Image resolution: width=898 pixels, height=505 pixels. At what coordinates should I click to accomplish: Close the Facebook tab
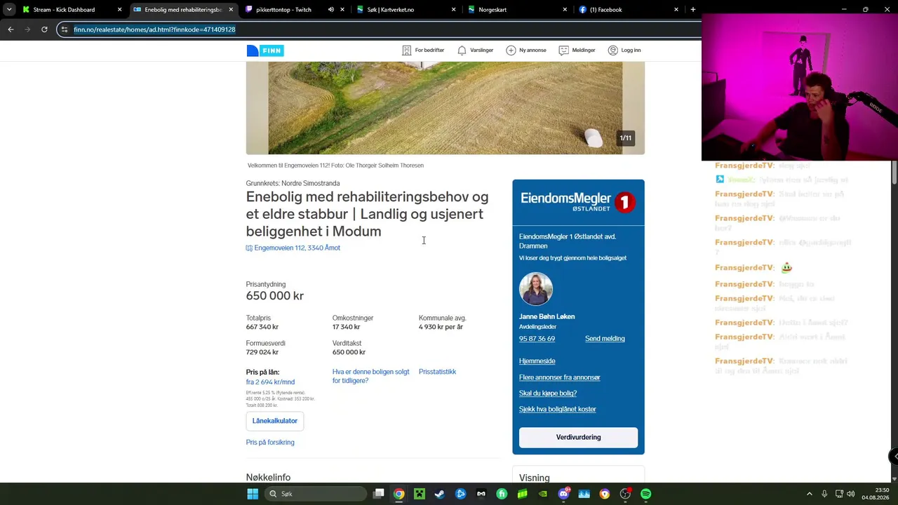click(x=676, y=10)
